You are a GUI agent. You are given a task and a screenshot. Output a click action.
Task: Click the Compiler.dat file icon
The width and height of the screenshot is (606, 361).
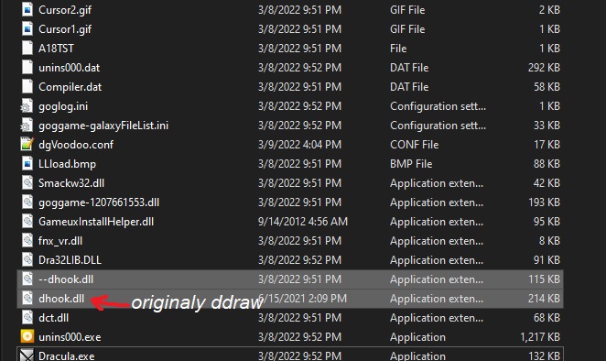click(27, 87)
